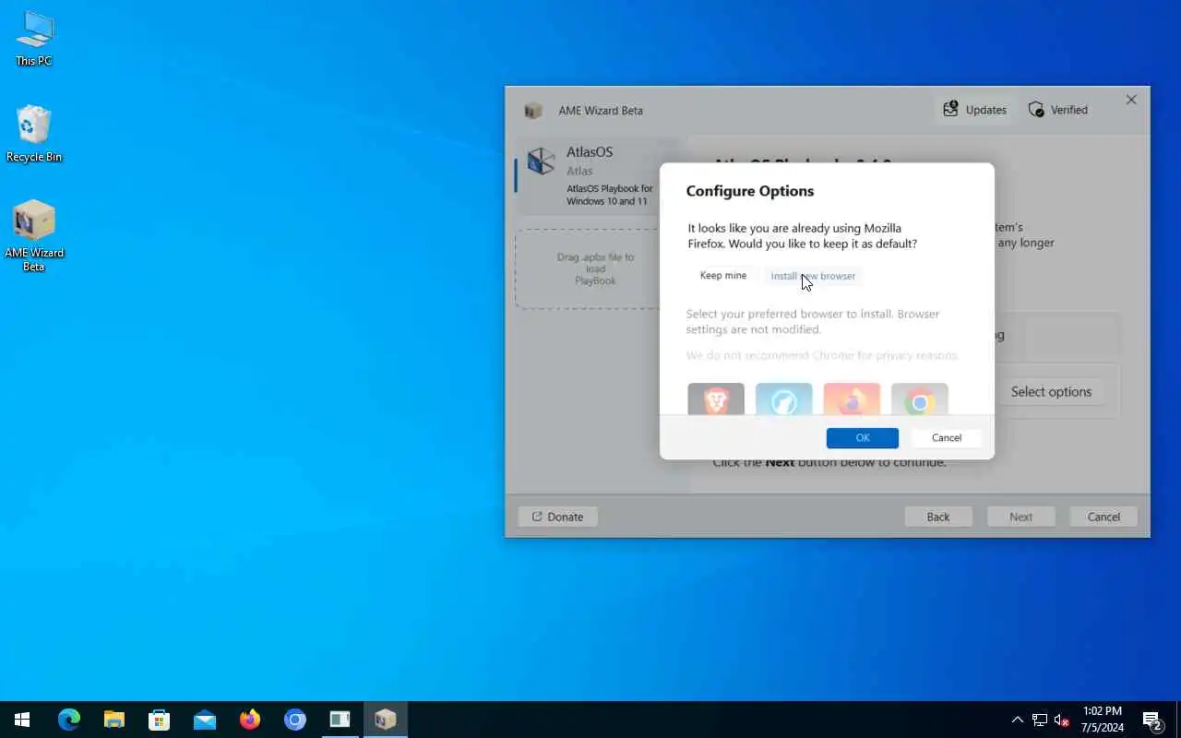Open the terminal-style app on taskbar
The image size is (1181, 738).
tap(340, 720)
